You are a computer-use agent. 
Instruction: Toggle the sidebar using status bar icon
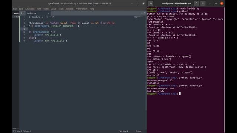[14, 131]
